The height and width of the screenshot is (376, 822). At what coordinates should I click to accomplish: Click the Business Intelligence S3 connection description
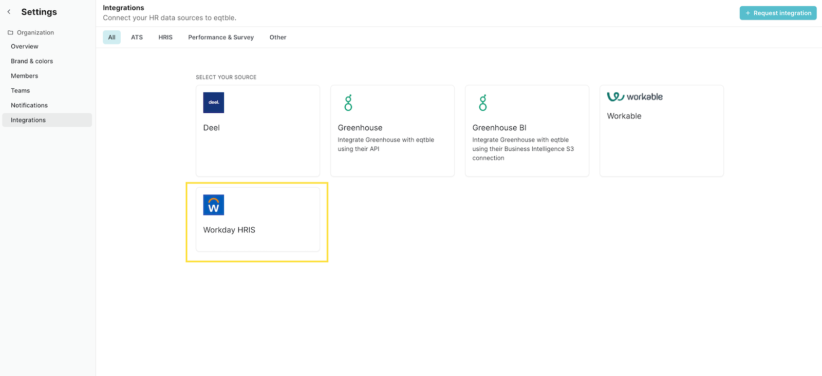coord(523,149)
